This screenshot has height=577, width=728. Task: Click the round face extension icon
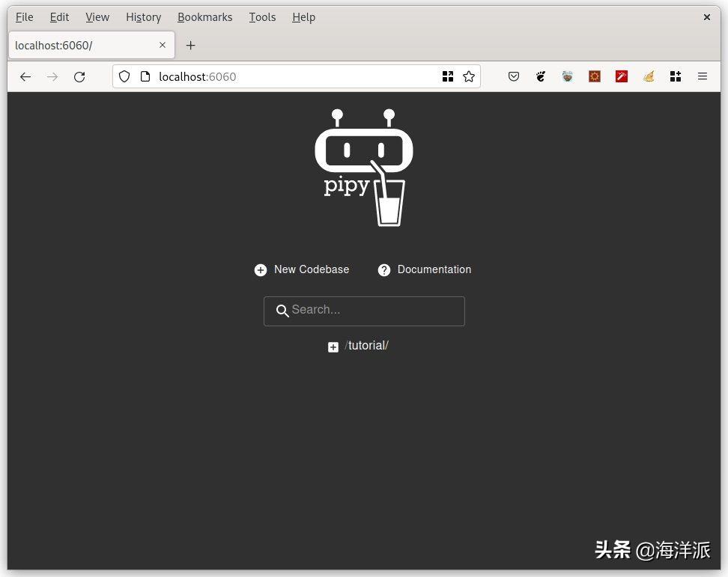[568, 76]
